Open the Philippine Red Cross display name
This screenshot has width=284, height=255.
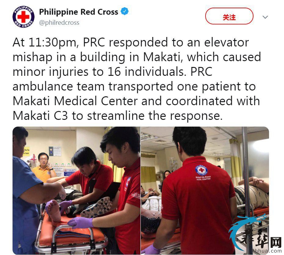tap(78, 12)
